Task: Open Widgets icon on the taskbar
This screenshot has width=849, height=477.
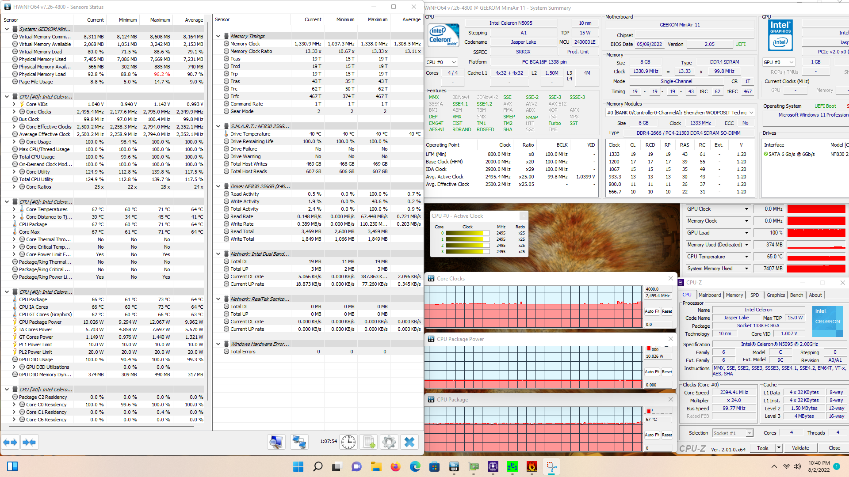Action: [x=12, y=466]
